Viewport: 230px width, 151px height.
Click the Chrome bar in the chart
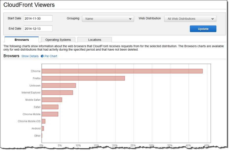tap(122, 71)
